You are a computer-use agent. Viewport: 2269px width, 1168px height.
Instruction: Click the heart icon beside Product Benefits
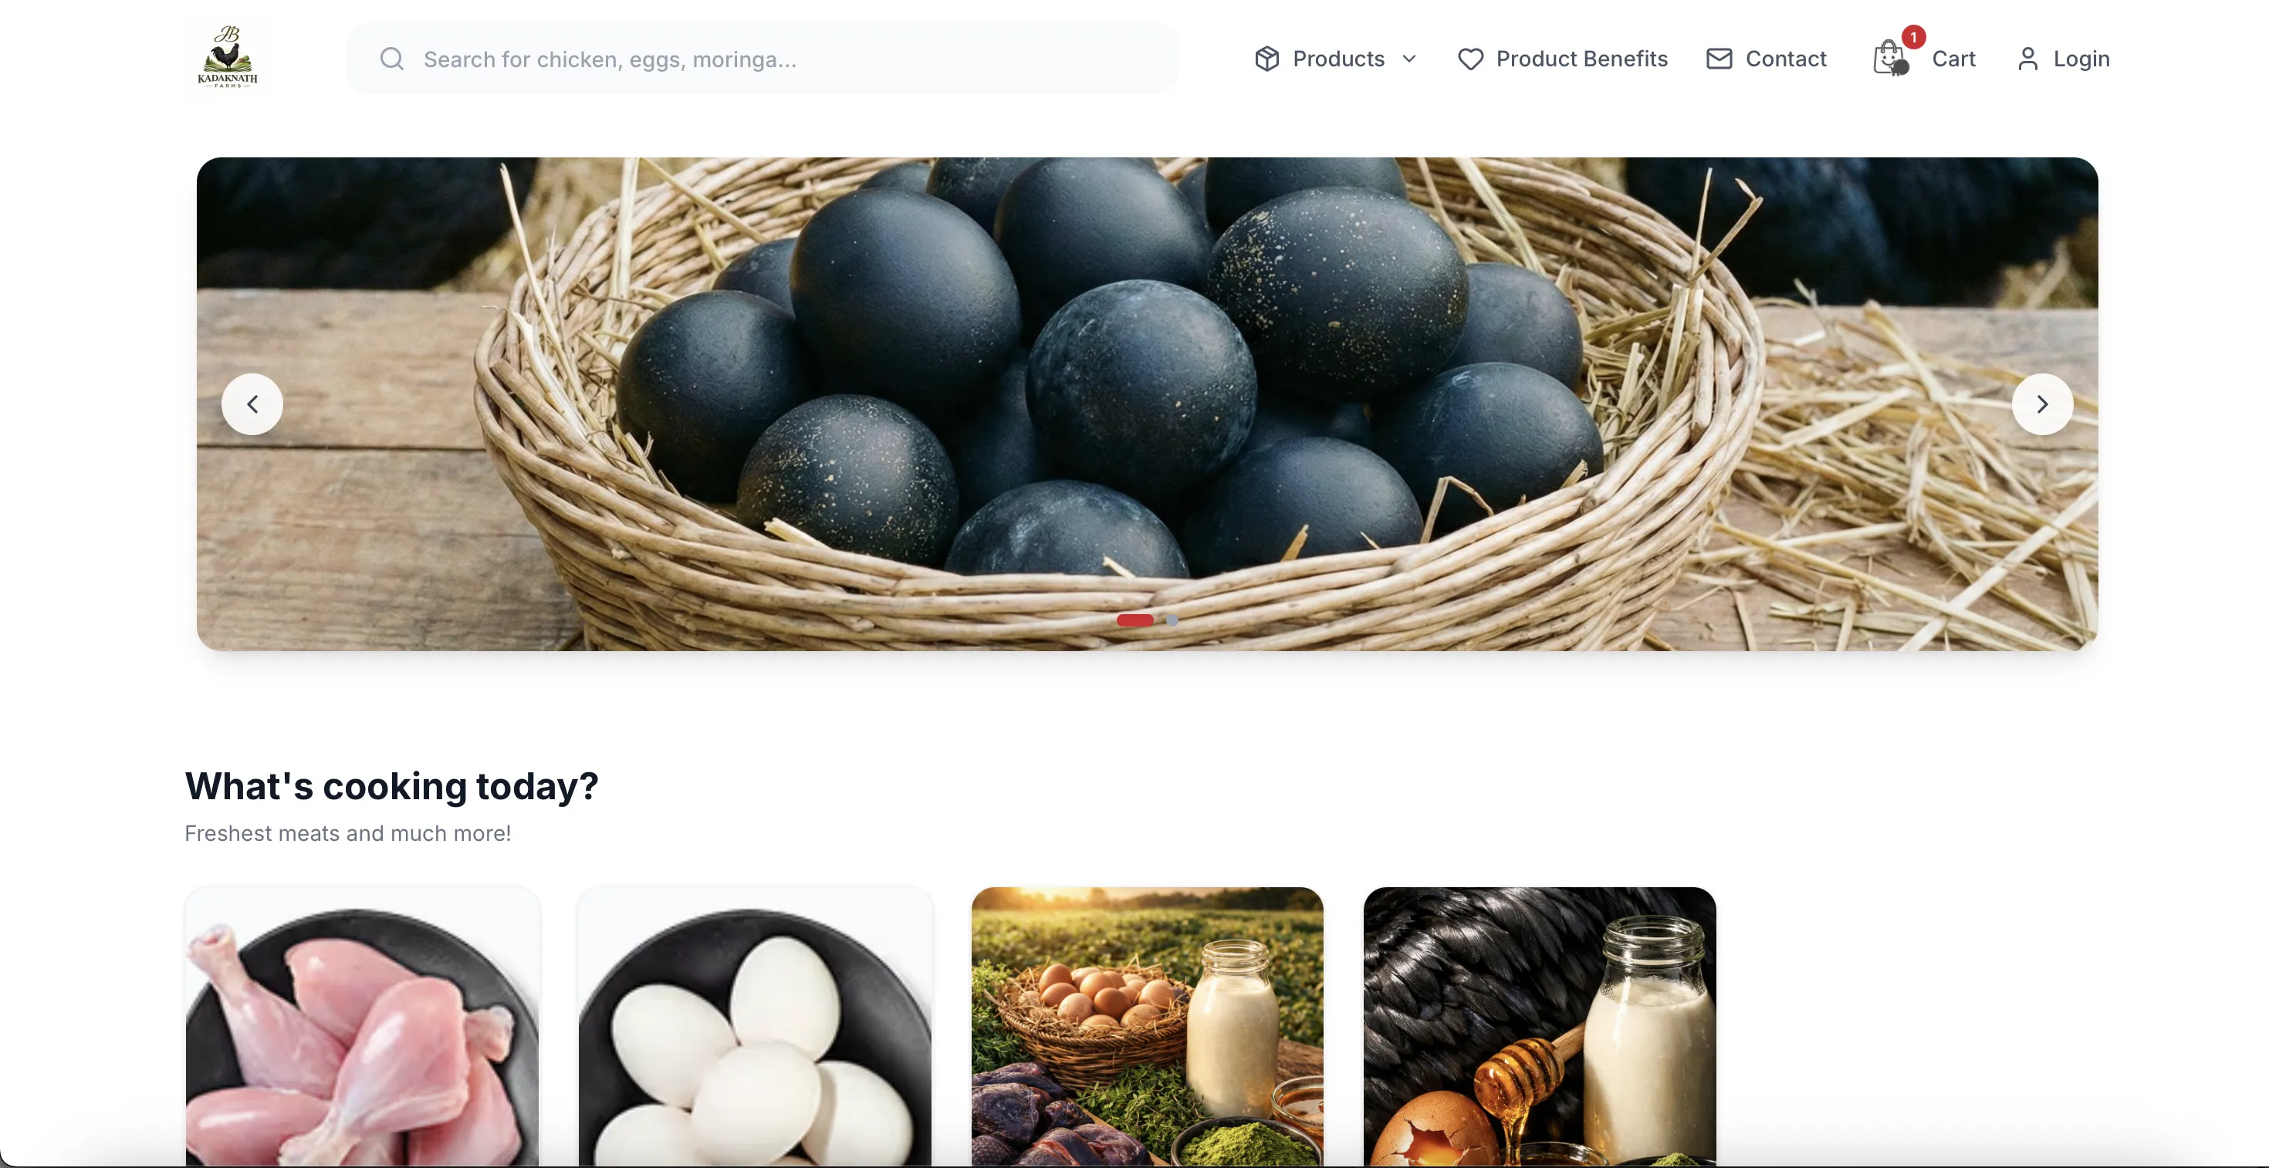point(1470,59)
